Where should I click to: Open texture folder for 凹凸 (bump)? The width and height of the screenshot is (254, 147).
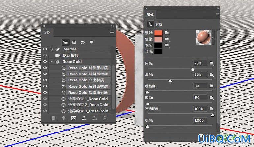212,98
